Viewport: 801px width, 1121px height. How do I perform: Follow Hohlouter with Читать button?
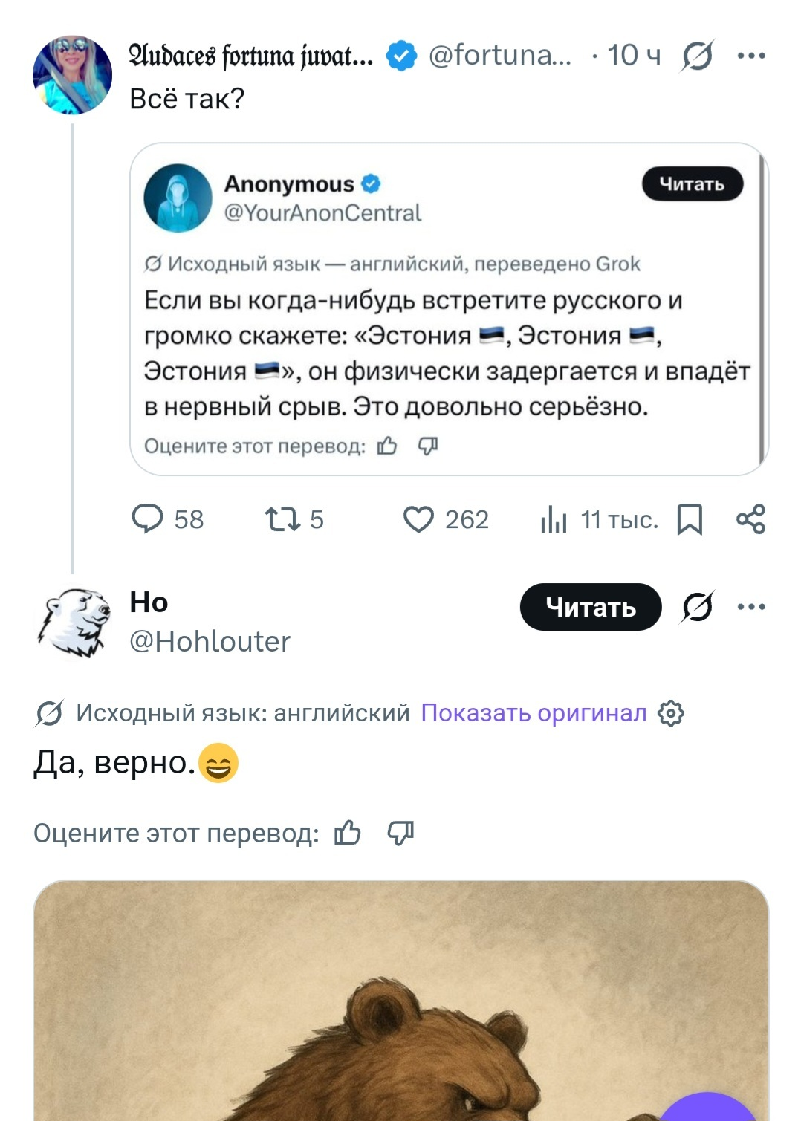coord(591,607)
